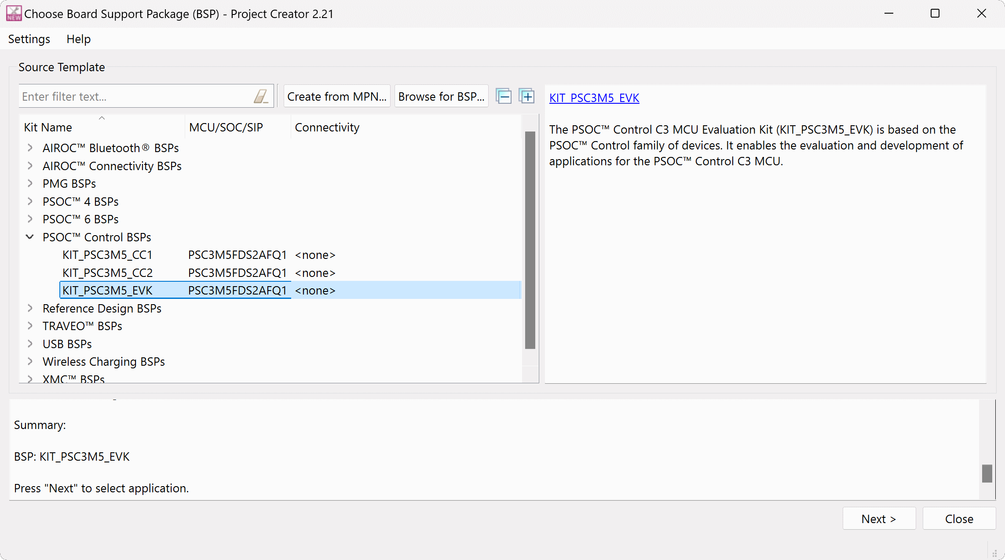Expand TRAVEO BSPs category
Viewport: 1005px width, 560px height.
(30, 326)
